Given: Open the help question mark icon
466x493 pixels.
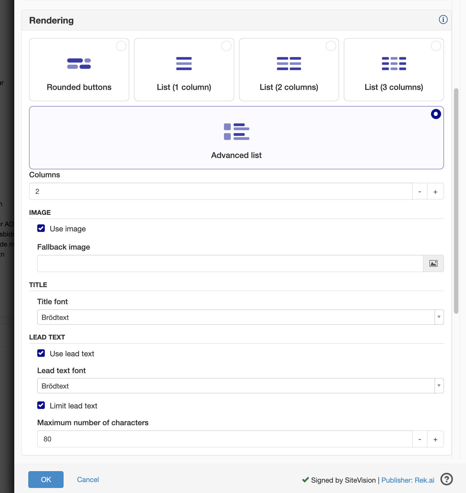Looking at the screenshot, I should 446,479.
